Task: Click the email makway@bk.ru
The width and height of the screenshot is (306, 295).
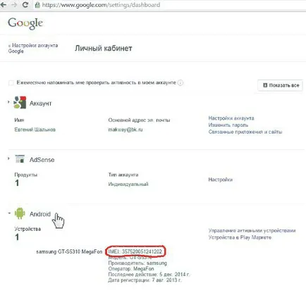Action: (x=126, y=130)
